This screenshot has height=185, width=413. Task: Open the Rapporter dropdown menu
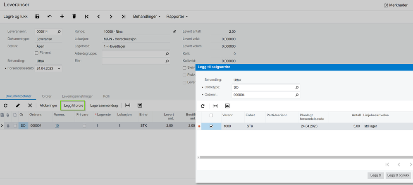click(177, 17)
